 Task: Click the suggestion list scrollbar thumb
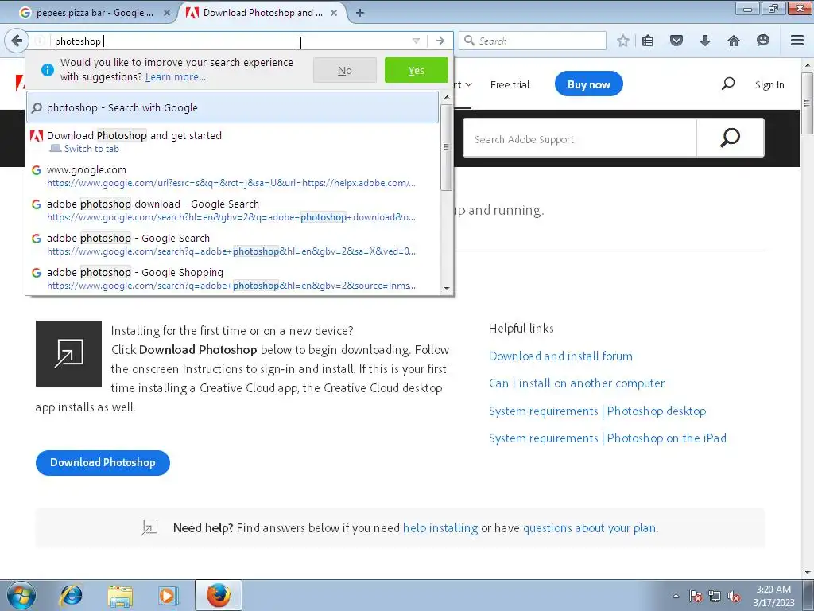click(447, 147)
